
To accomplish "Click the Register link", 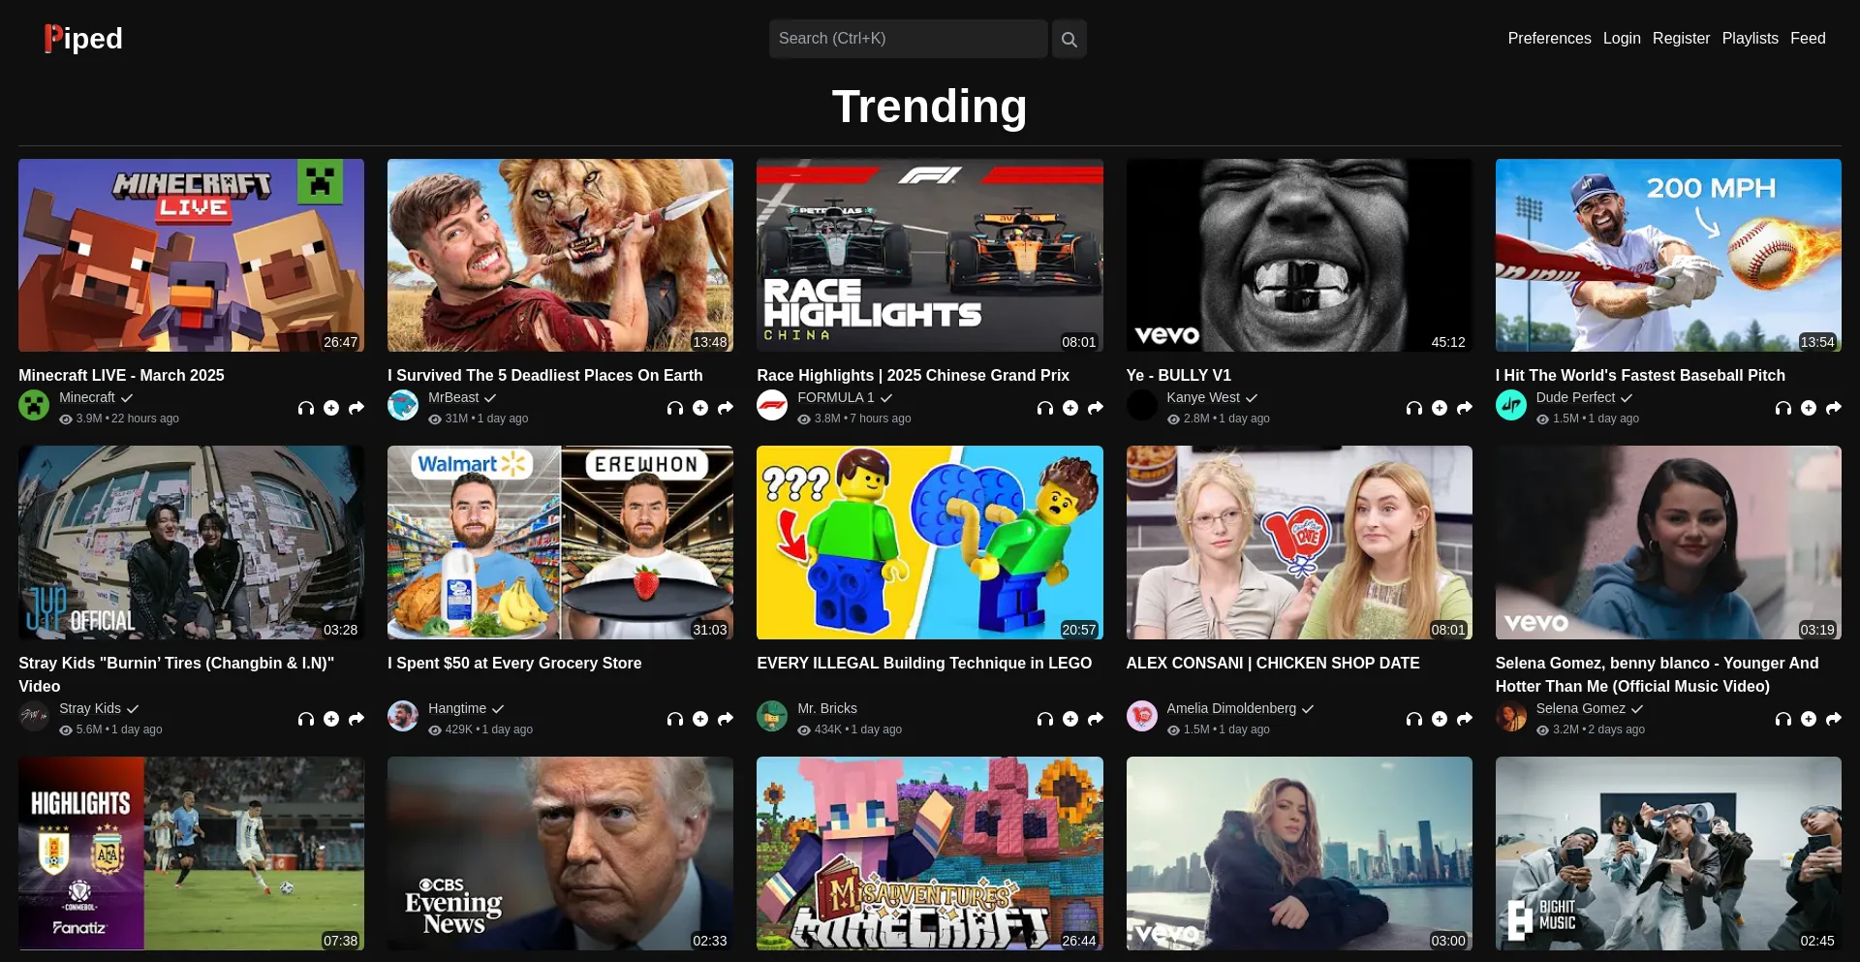I will pyautogui.click(x=1681, y=39).
